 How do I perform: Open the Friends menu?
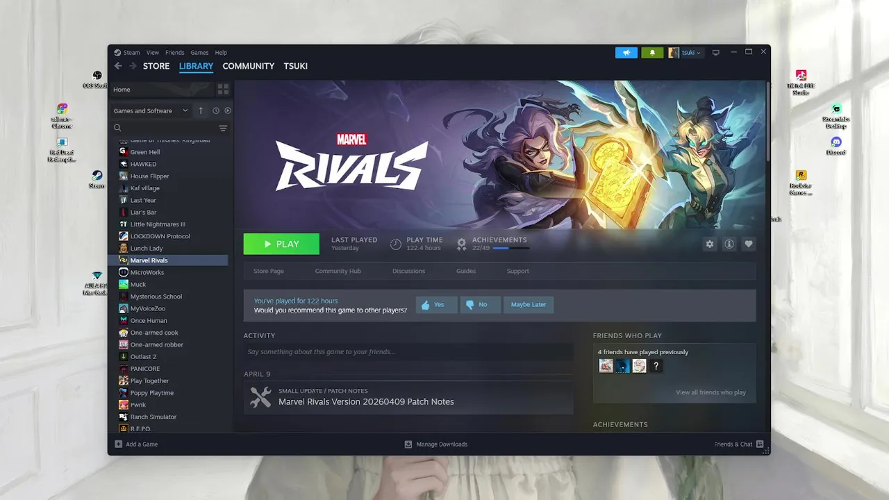click(x=174, y=53)
